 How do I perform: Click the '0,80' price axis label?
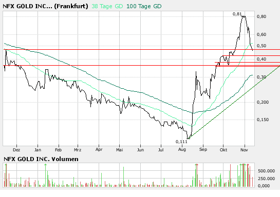[262, 16]
